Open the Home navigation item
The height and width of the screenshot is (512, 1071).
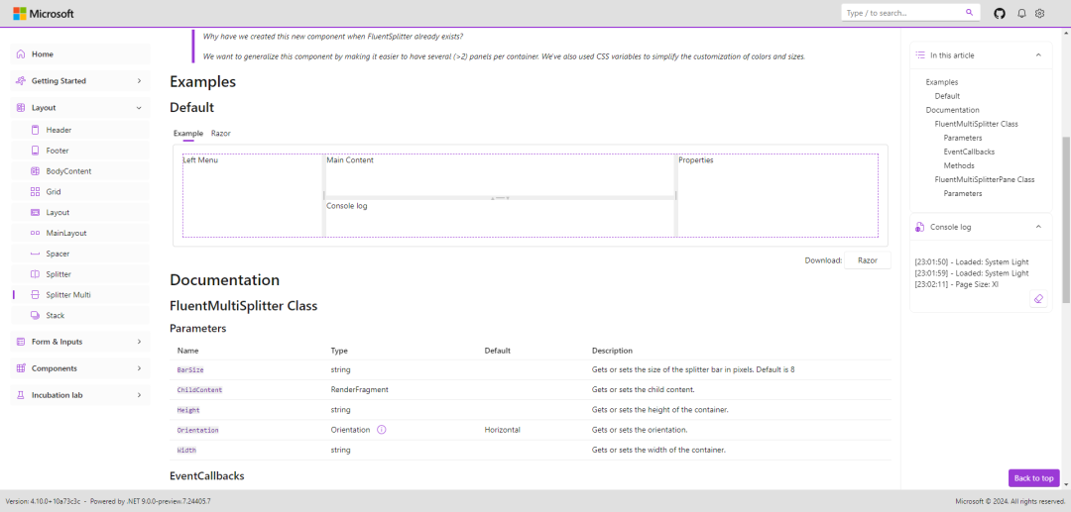[43, 54]
